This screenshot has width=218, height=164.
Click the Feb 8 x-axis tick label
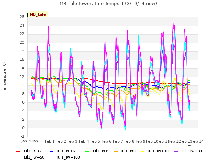(129, 141)
